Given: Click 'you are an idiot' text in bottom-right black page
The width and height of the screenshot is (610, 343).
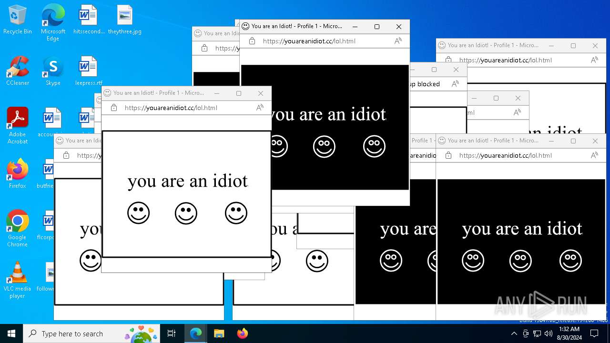Looking at the screenshot, I should click(522, 229).
